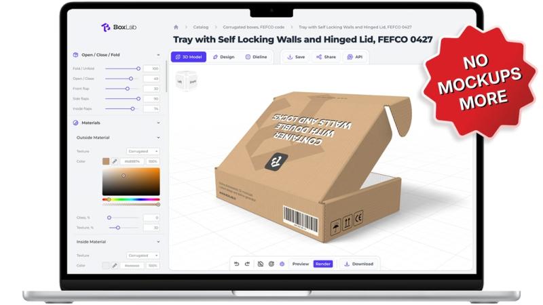Click the undo arrow in bottom toolbar

(x=236, y=264)
